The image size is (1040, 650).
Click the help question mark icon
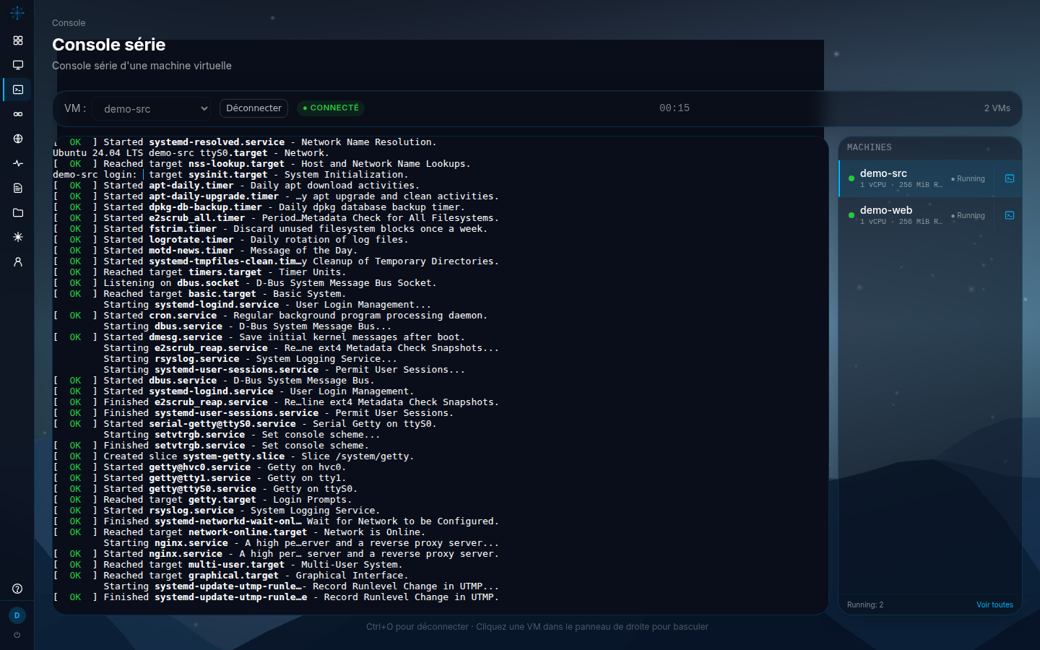17,589
